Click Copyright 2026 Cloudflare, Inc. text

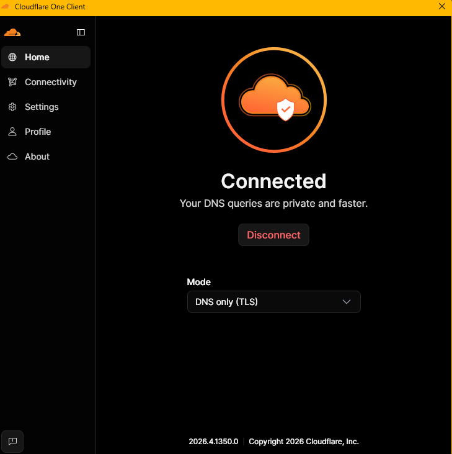click(x=304, y=441)
